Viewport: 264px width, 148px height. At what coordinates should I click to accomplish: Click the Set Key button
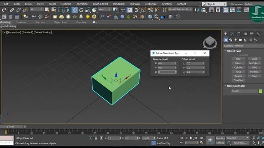coord(220,143)
